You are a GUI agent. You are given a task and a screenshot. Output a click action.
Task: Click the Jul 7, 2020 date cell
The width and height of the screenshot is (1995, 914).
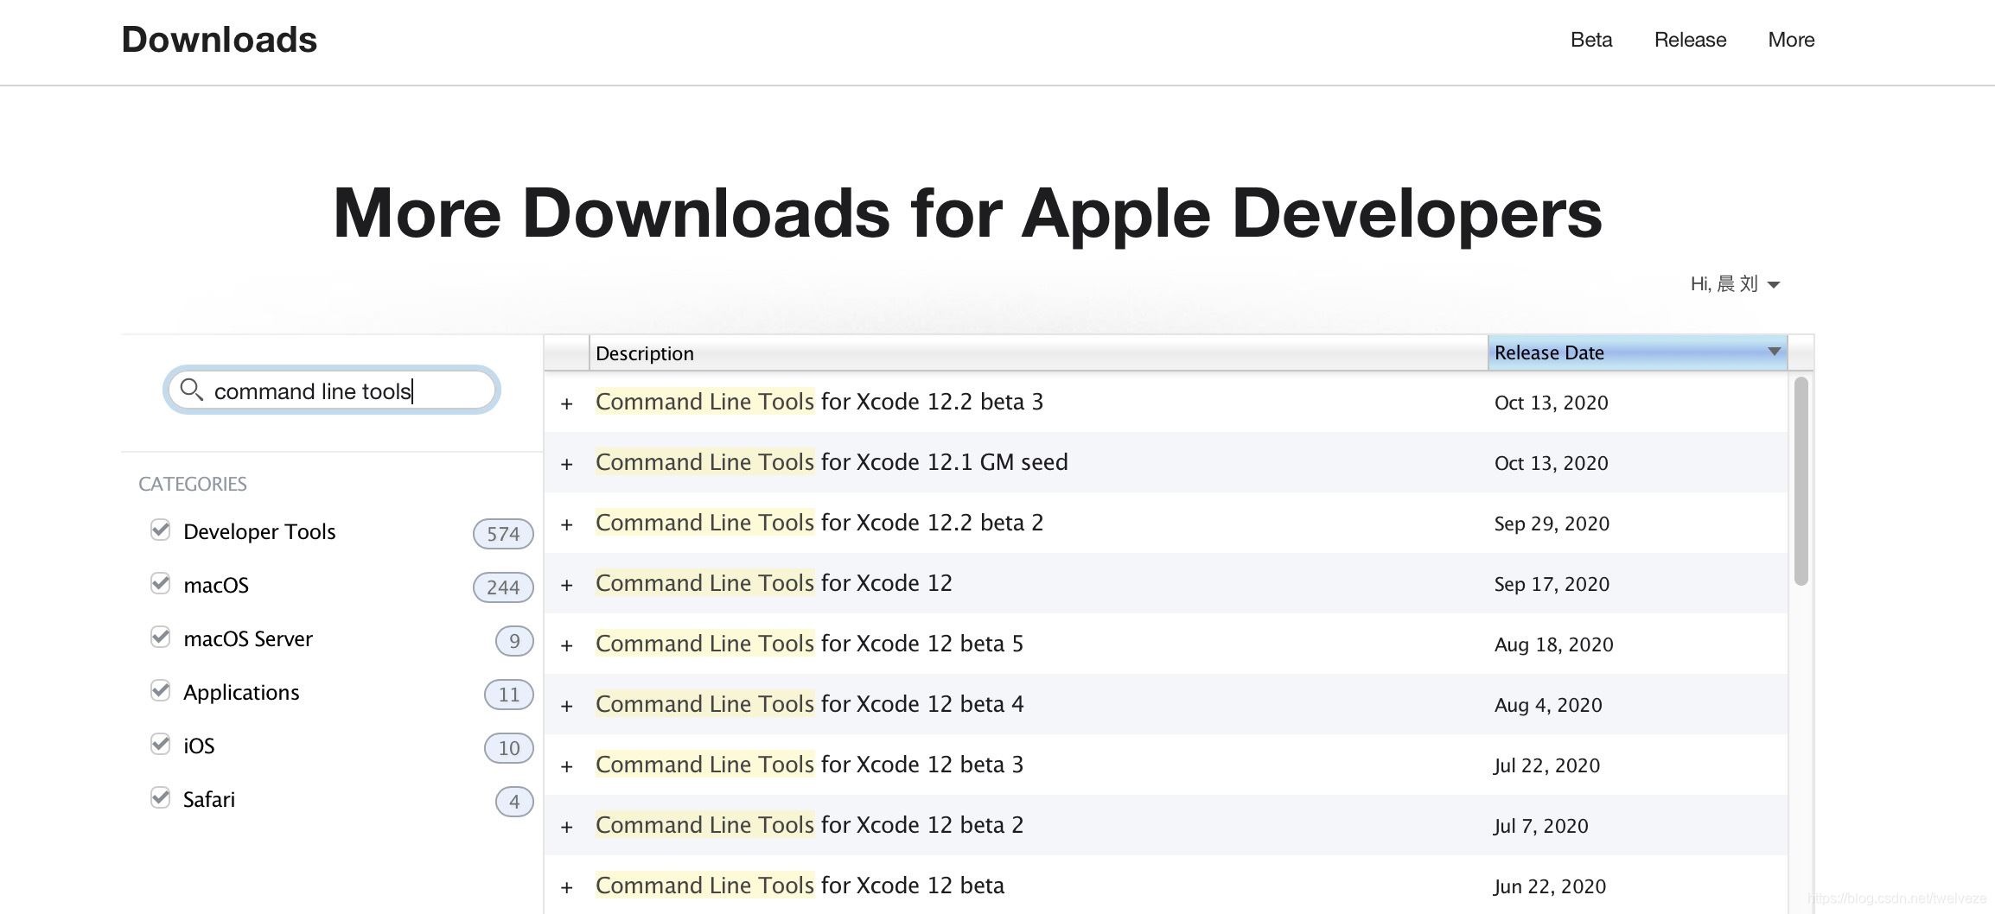coord(1540,826)
